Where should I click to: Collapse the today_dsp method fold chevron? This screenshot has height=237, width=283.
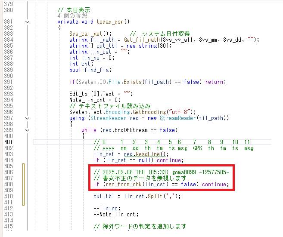[x=27, y=22]
